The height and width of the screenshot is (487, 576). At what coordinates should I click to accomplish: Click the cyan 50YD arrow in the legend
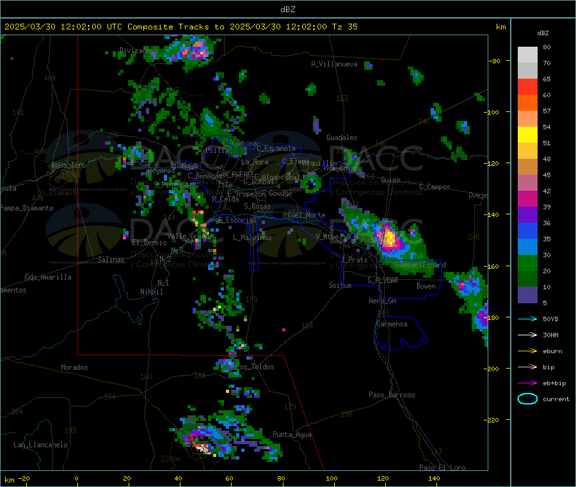(x=527, y=319)
